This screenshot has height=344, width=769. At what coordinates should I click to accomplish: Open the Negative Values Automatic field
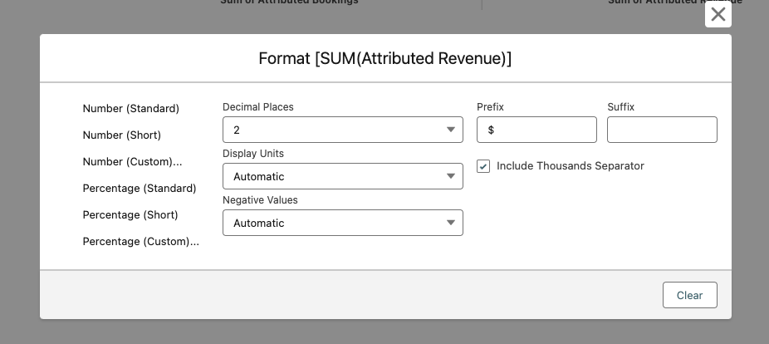point(332,223)
